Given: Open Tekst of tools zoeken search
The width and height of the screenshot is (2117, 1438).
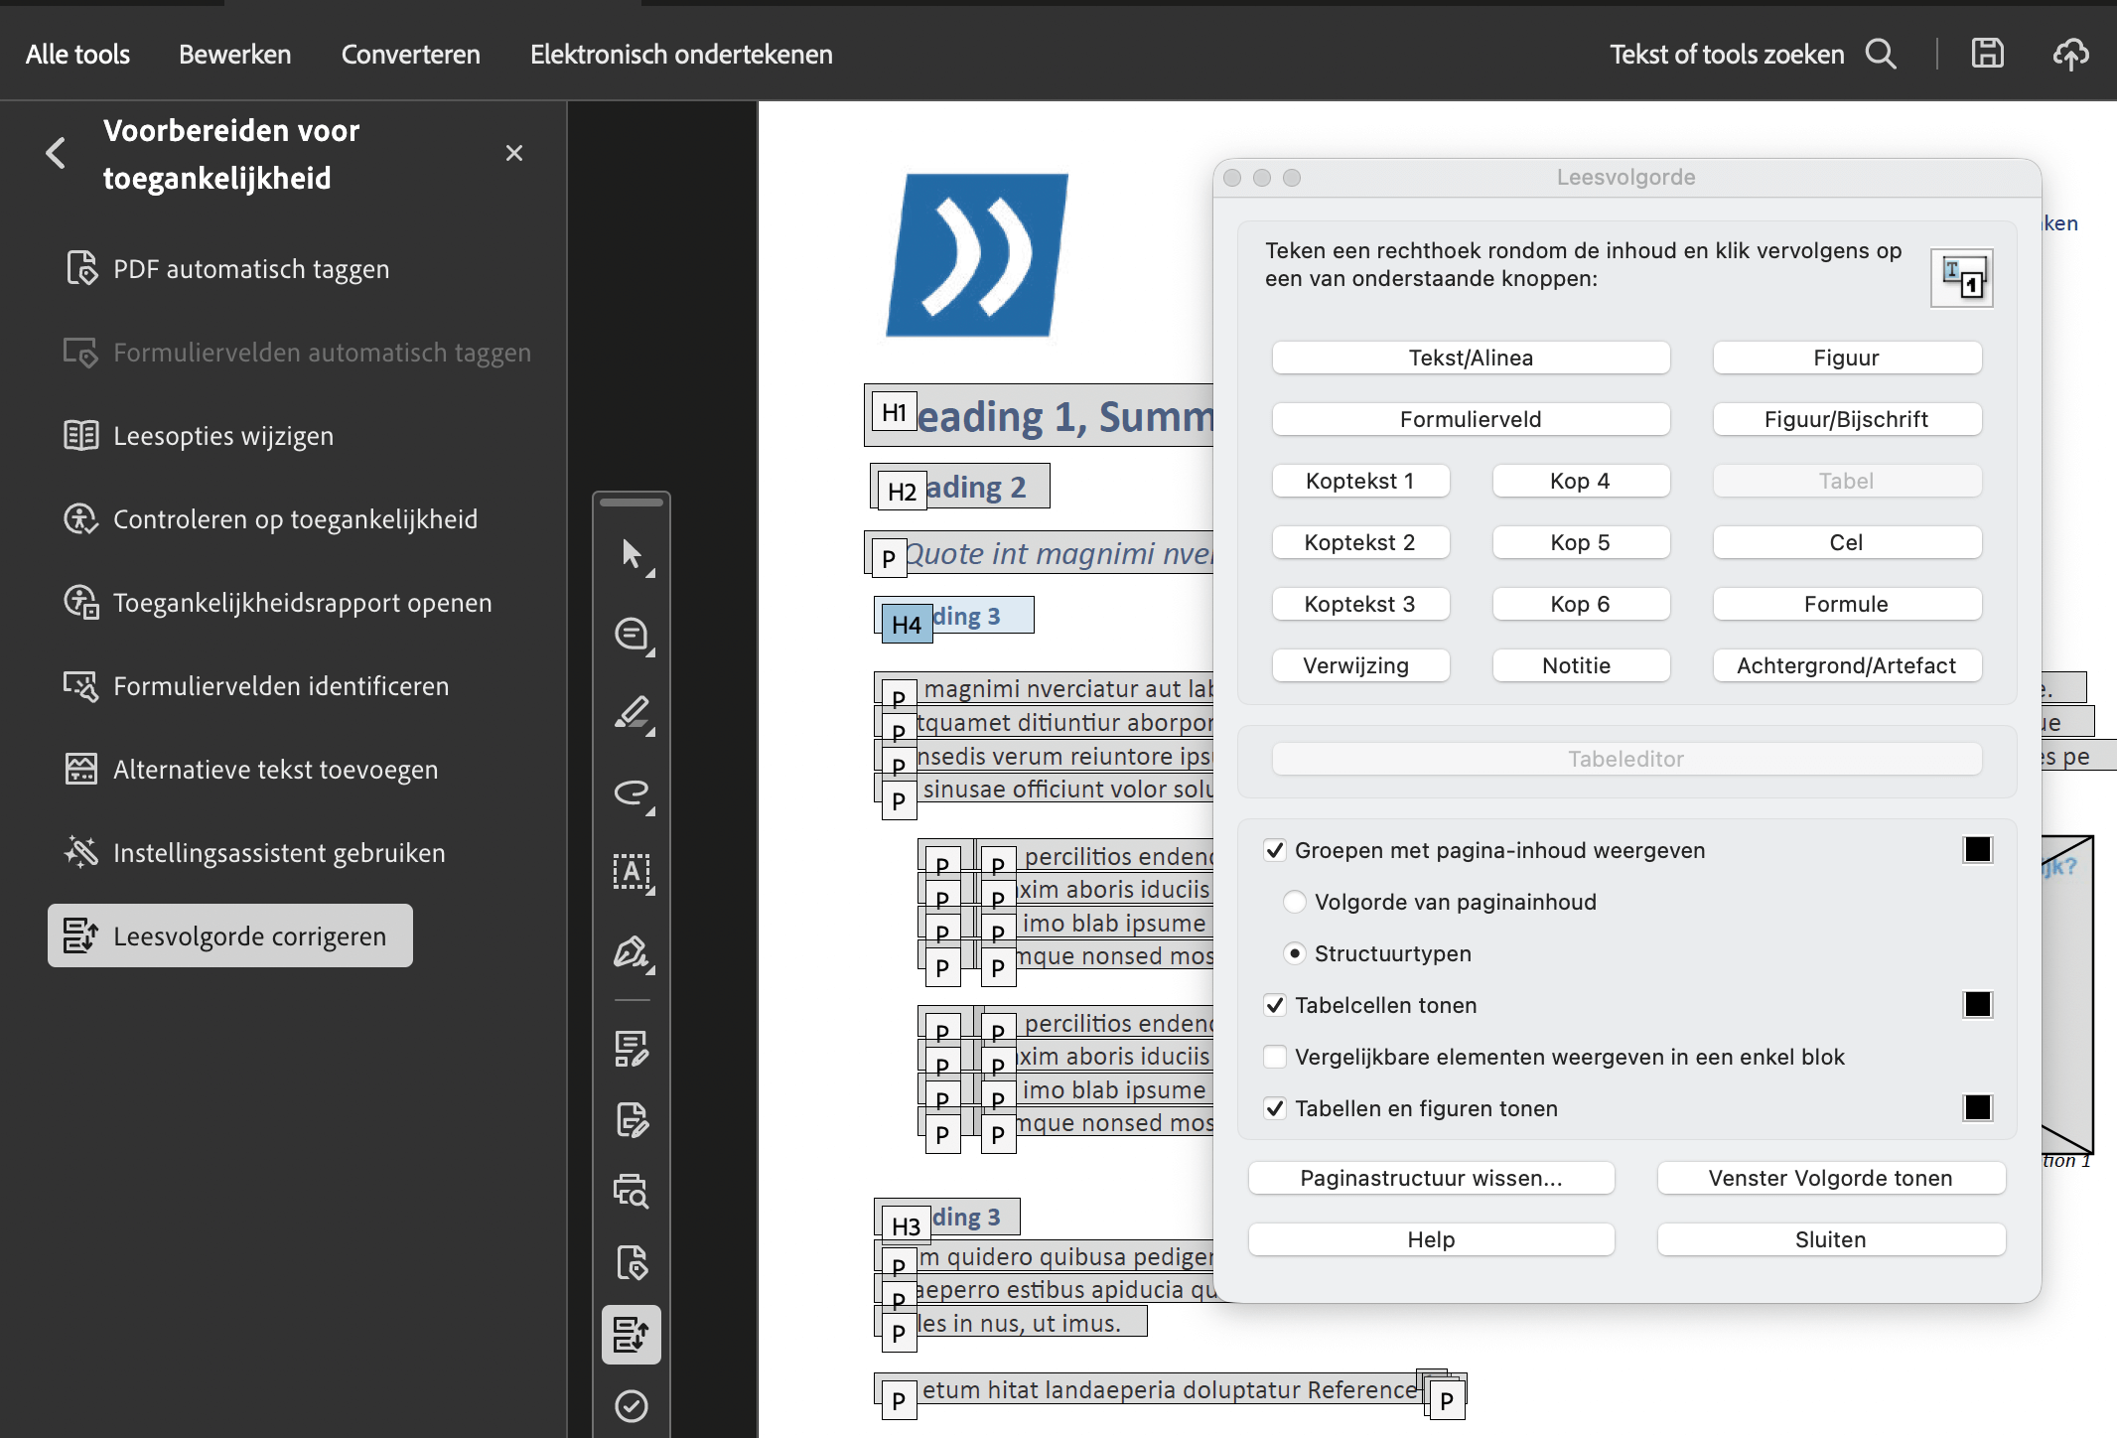Looking at the screenshot, I should coord(1880,54).
